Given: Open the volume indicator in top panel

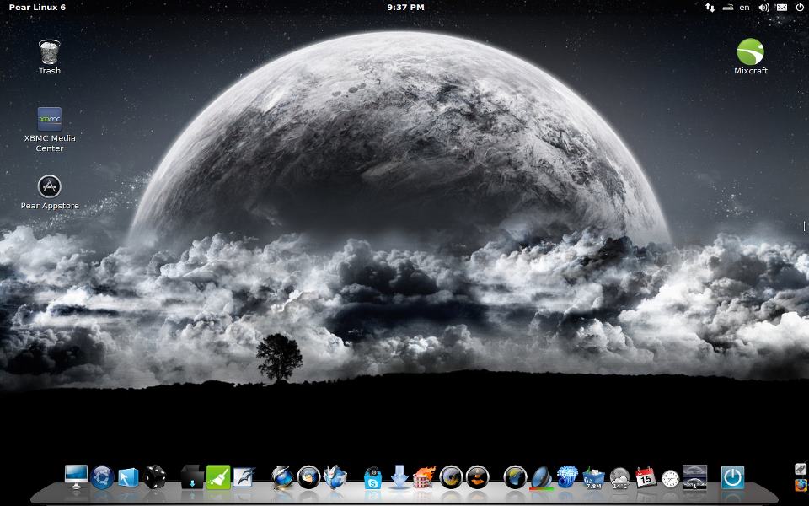Looking at the screenshot, I should [x=763, y=8].
